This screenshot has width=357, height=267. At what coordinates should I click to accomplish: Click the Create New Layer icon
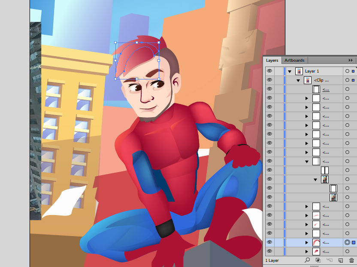click(340, 260)
